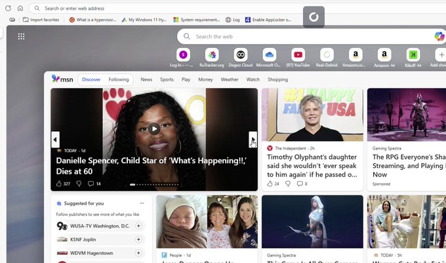Open the hospital patient photo card

click(x=407, y=222)
